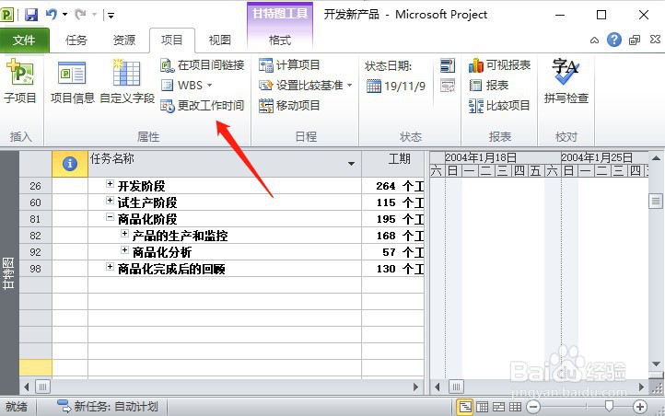Switch to Gantt chart view icon in status bar
This screenshot has width=665, height=416.
coord(465,407)
